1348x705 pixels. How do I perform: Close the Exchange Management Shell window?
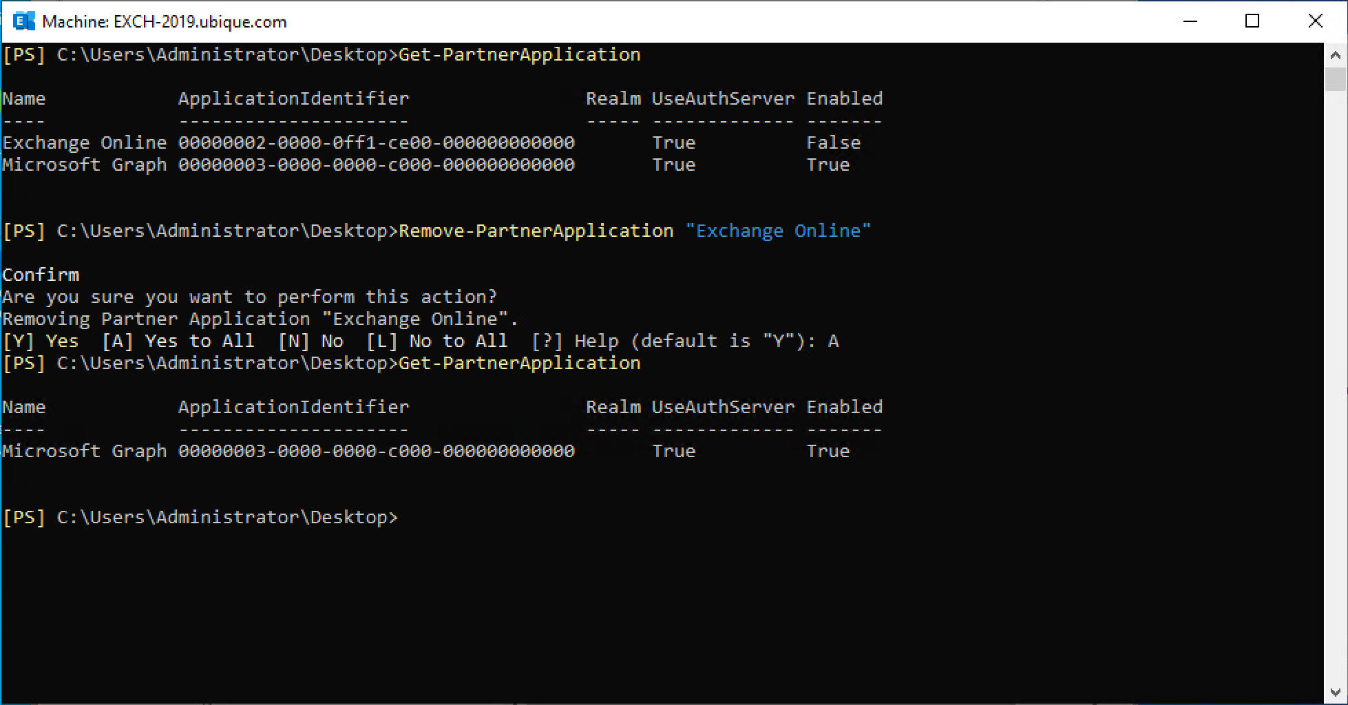click(1315, 21)
